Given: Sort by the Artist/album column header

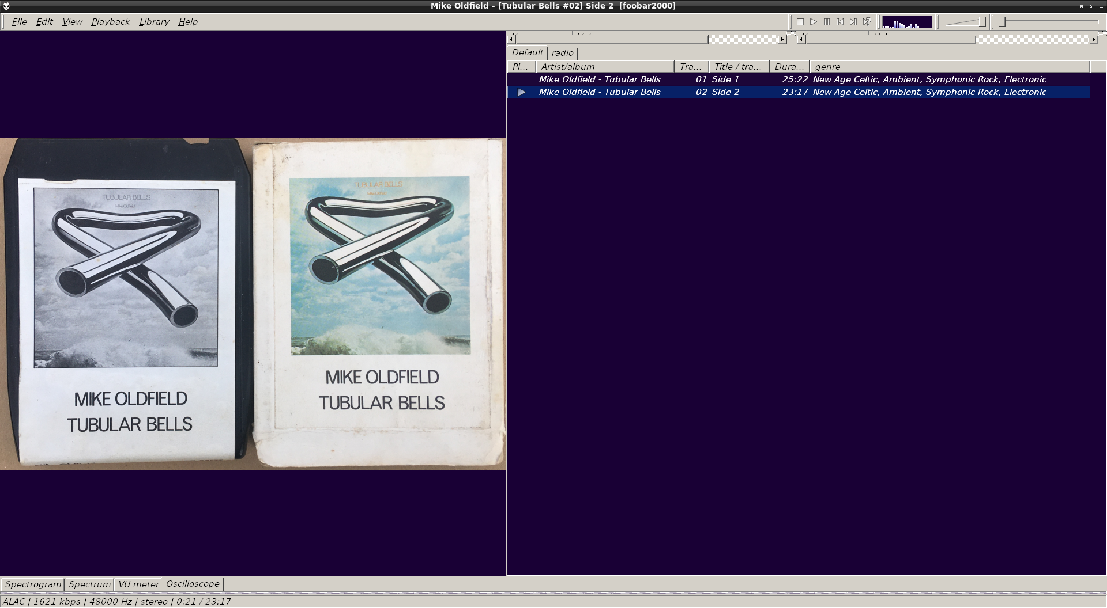Looking at the screenshot, I should 605,67.
